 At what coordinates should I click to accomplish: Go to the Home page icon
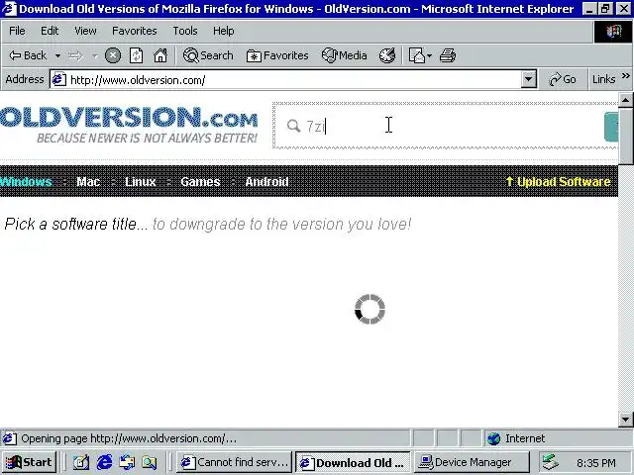pyautogui.click(x=160, y=55)
